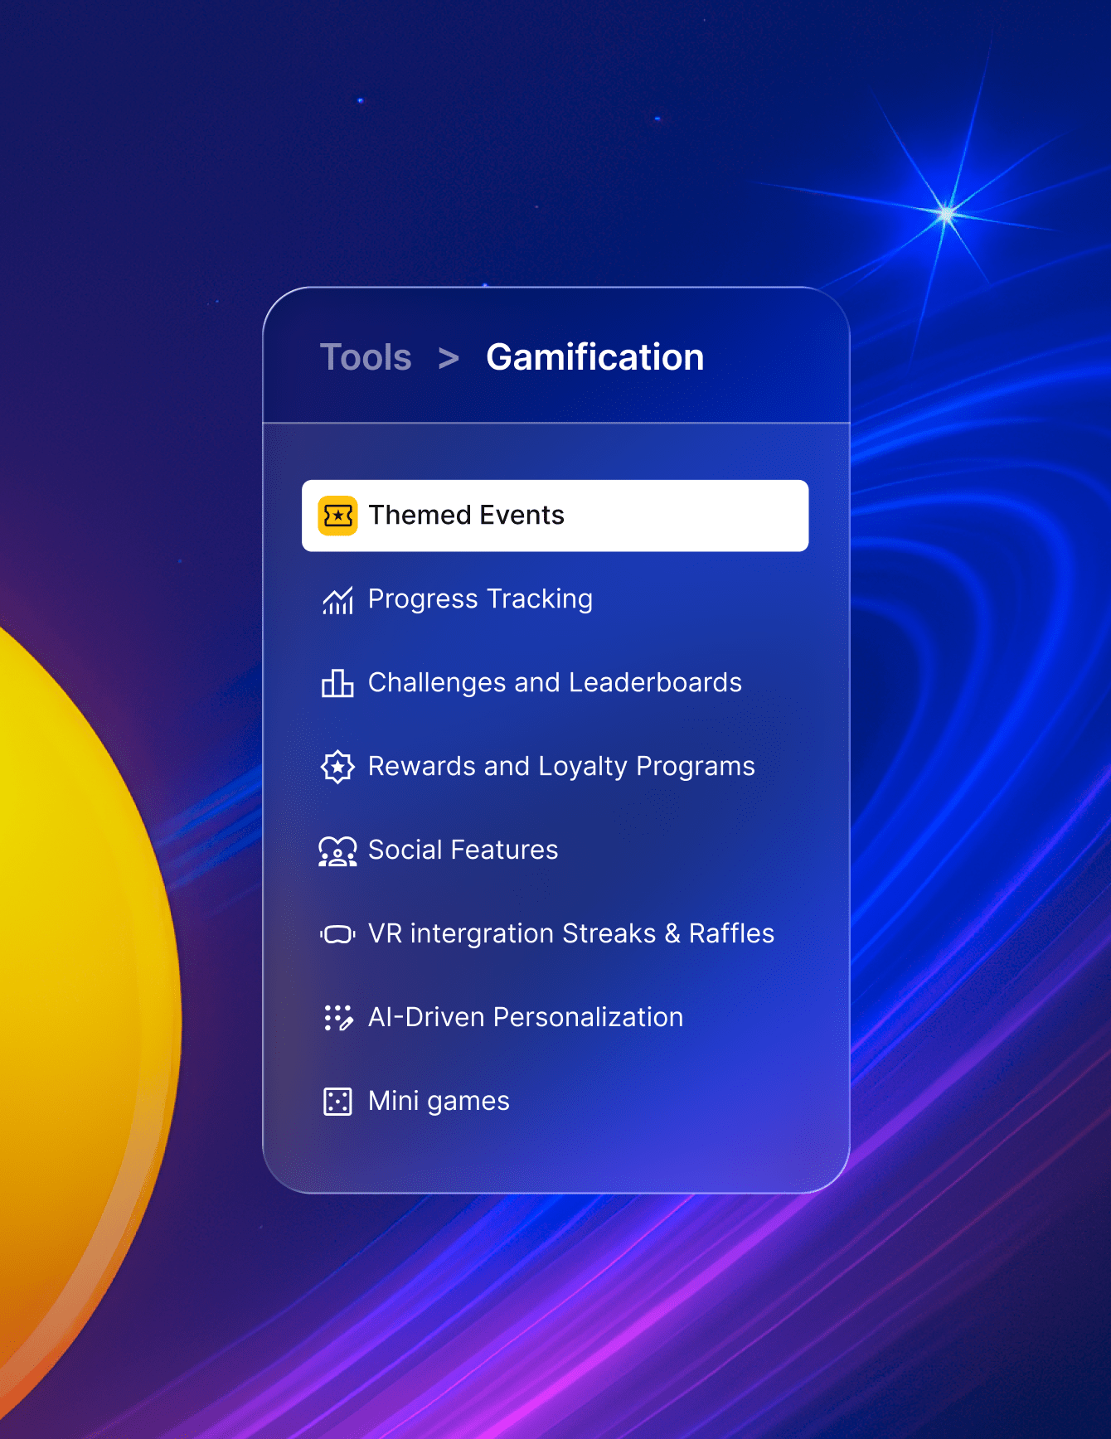Click the glowing blue star in background
This screenshot has width=1111, height=1439.
tap(946, 214)
